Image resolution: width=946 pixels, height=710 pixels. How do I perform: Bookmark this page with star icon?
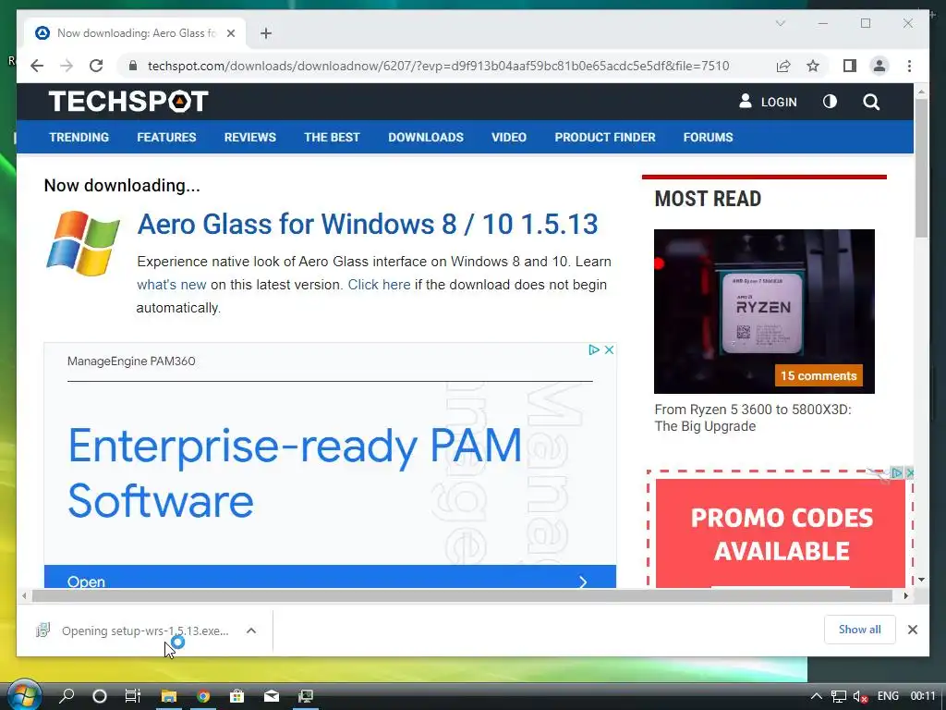click(813, 66)
